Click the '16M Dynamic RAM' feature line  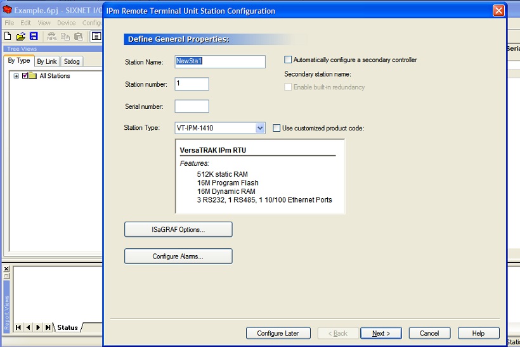click(226, 191)
